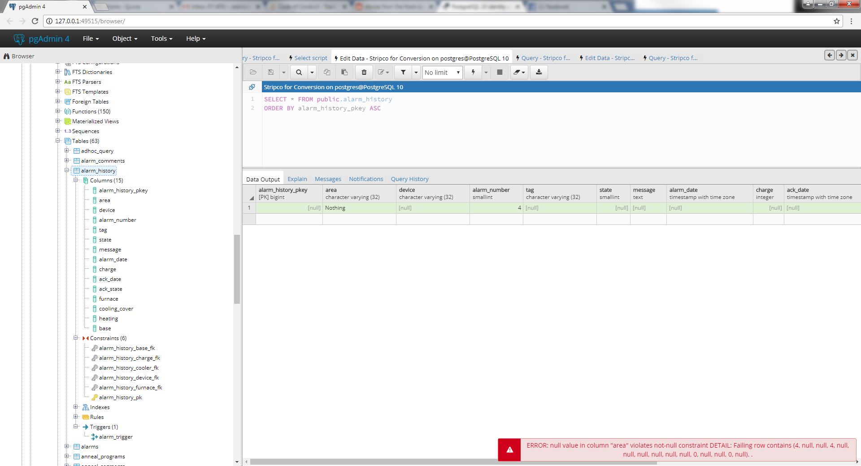Image resolution: width=861 pixels, height=466 pixels.
Task: Open the Tools menu
Action: (161, 39)
